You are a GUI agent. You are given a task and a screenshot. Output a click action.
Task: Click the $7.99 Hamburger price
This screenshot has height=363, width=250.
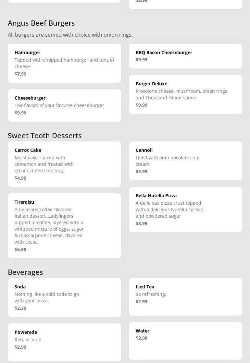click(x=20, y=74)
